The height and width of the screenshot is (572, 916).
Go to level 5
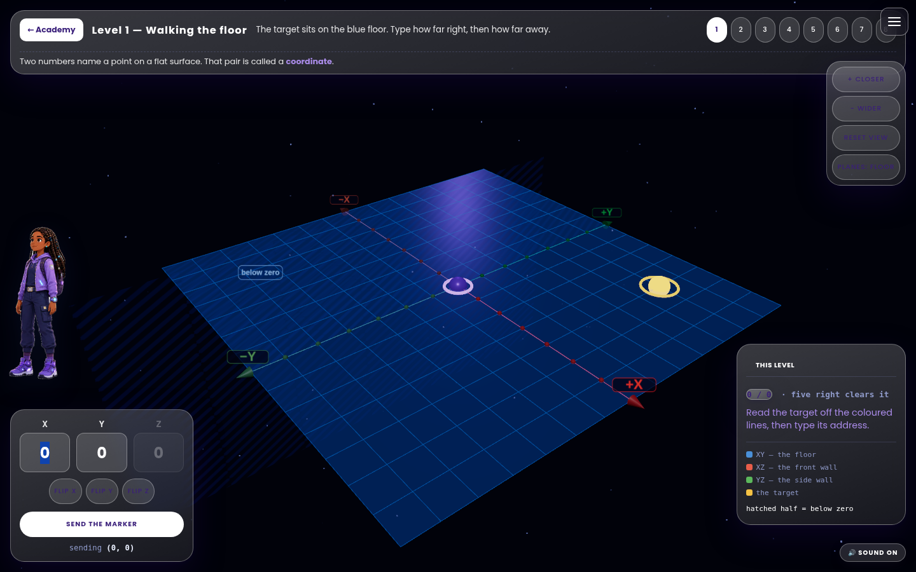coord(814,30)
